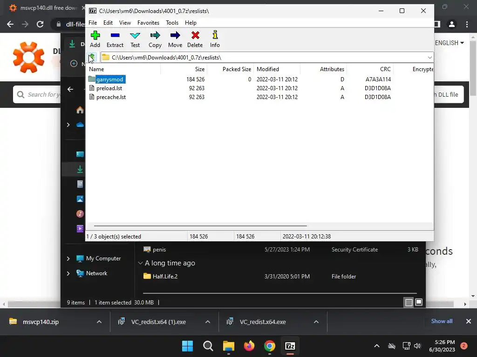This screenshot has width=477, height=357.
Task: Click the 7-Zip taskbar icon
Action: [x=290, y=346]
